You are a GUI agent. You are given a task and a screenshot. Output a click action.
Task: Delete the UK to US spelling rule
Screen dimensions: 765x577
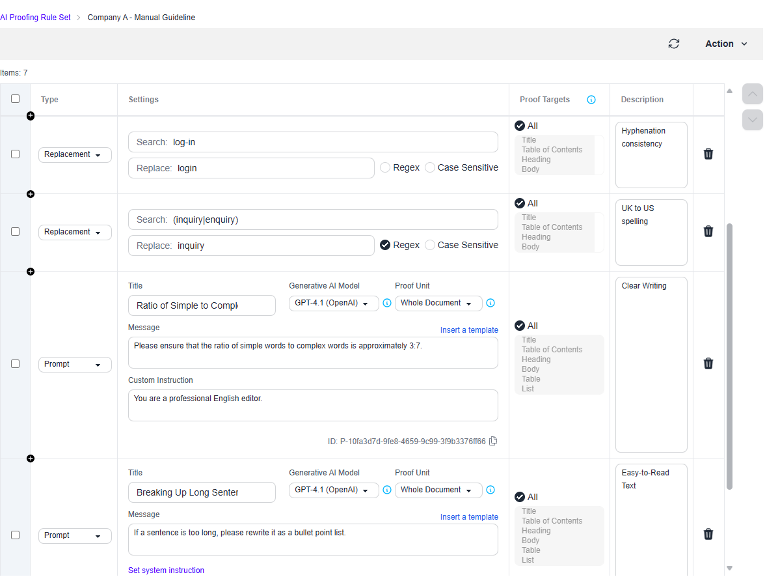coord(708,231)
